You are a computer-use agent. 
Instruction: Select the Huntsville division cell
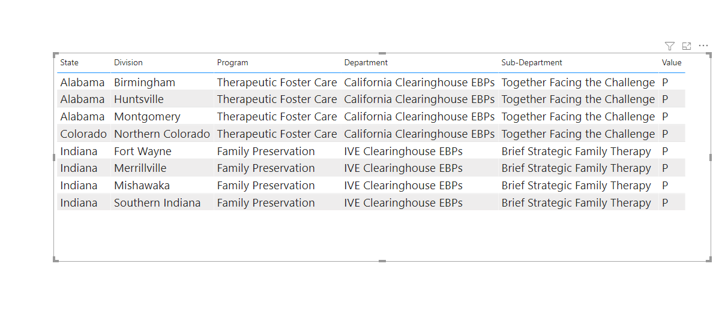(139, 99)
